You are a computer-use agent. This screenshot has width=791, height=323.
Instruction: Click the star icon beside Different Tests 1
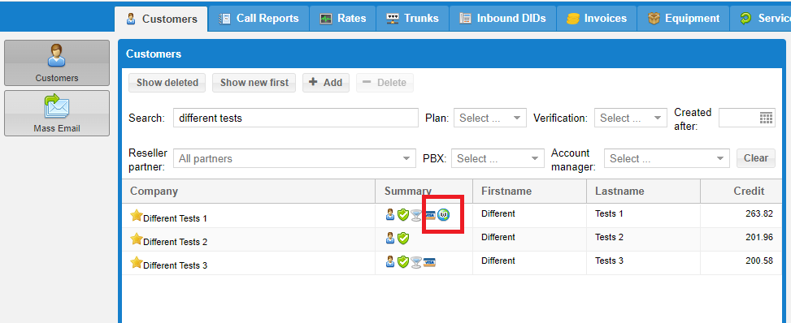pyautogui.click(x=137, y=216)
